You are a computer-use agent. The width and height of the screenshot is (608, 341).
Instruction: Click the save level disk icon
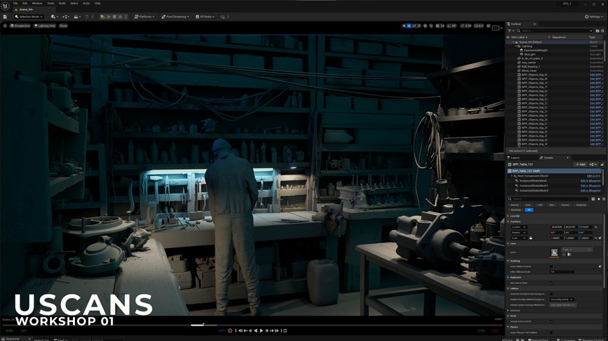tap(5, 17)
